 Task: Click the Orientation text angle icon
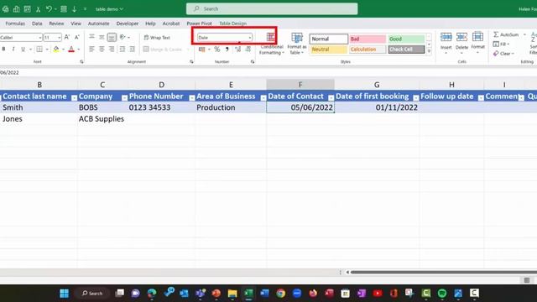pyautogui.click(x=123, y=37)
